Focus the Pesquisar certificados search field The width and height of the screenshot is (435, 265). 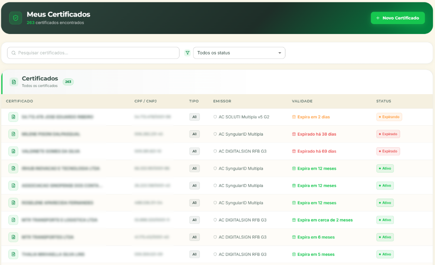tap(93, 53)
